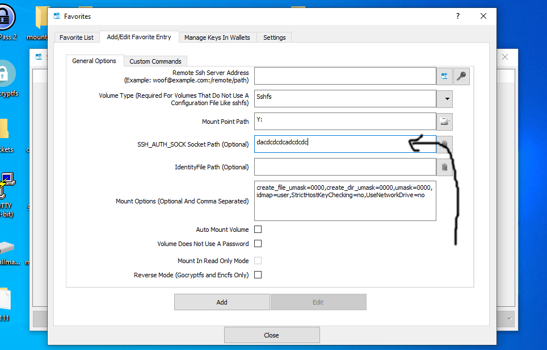
Task: Browse for an IdentityFile using the file icon
Action: [444, 166]
